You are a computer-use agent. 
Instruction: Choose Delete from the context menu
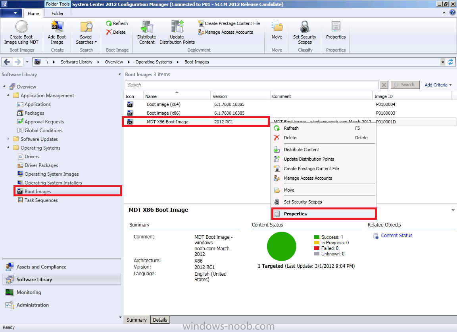pyautogui.click(x=324, y=138)
